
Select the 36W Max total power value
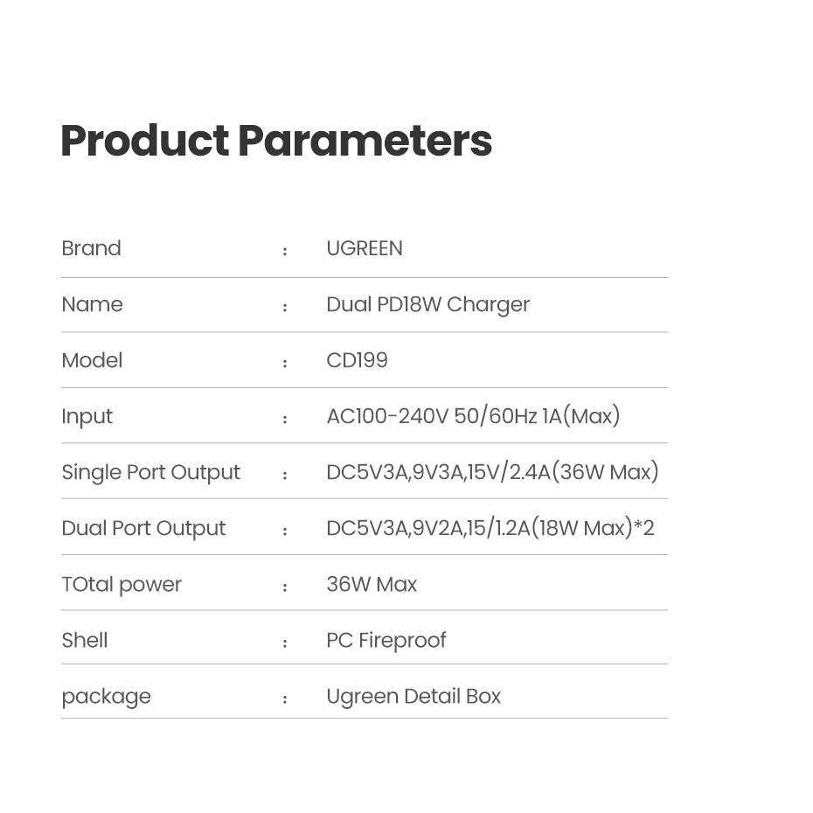(372, 584)
